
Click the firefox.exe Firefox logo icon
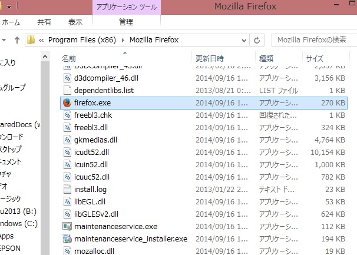coord(67,103)
